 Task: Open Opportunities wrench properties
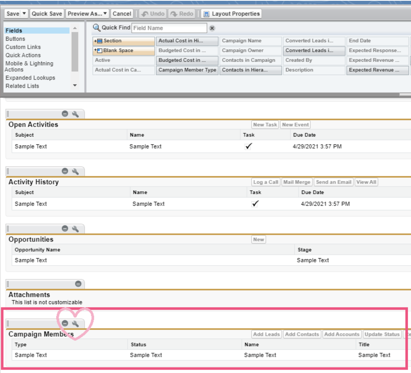point(75,229)
